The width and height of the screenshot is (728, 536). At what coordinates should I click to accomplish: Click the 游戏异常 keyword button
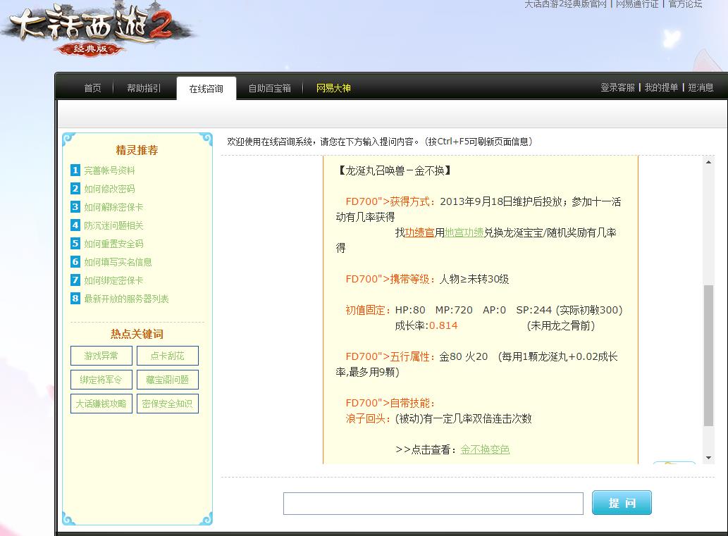[101, 356]
